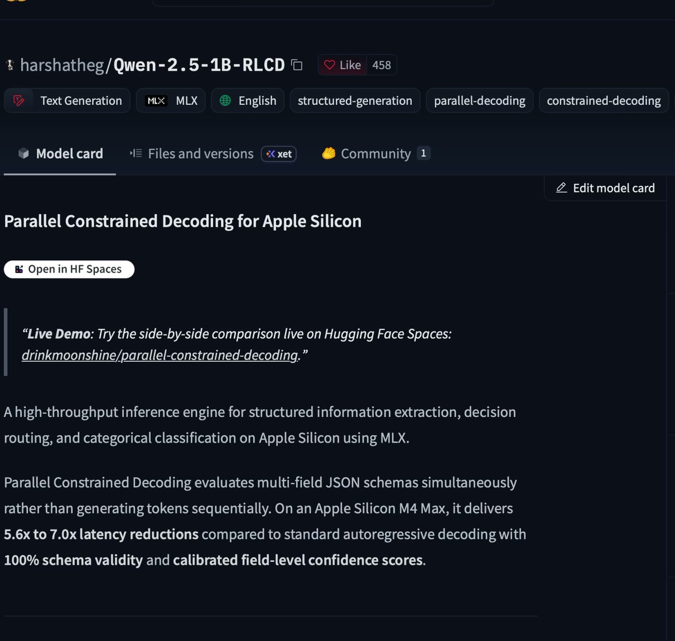Screen dimensions: 675x641
Task: Switch to the Model card tab
Action: click(x=60, y=154)
